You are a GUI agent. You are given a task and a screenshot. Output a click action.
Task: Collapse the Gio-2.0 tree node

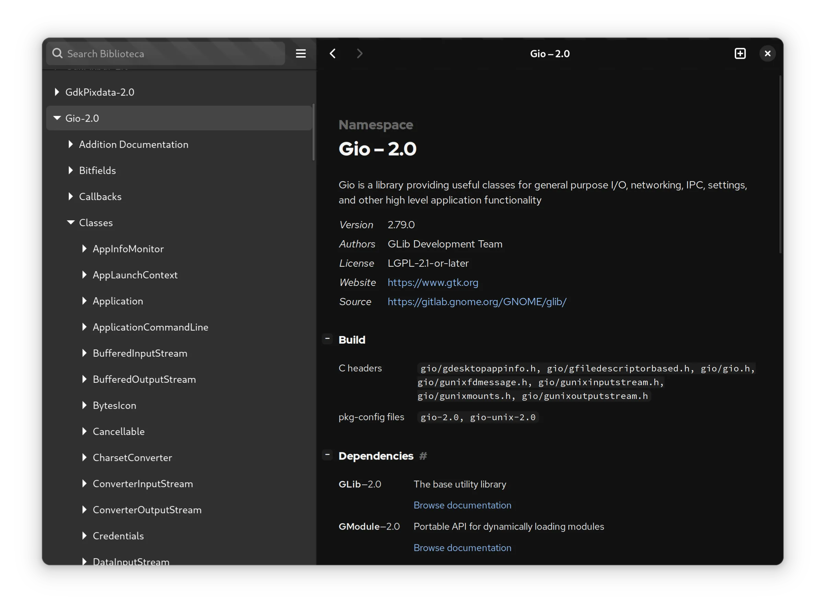click(57, 118)
